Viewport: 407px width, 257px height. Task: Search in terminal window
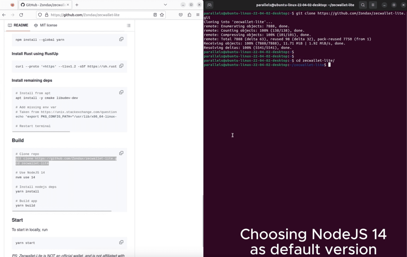pyautogui.click(x=363, y=5)
